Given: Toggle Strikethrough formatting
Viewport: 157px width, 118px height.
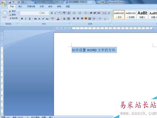Looking at the screenshot, I should tap(35, 19).
